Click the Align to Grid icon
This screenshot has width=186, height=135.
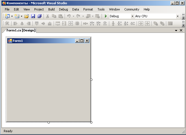coord(7,23)
